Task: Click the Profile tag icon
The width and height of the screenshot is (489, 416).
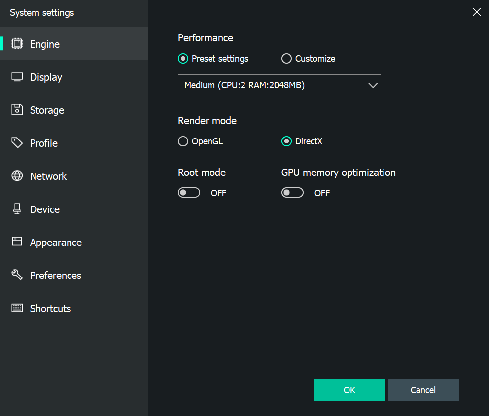Action: pos(17,143)
